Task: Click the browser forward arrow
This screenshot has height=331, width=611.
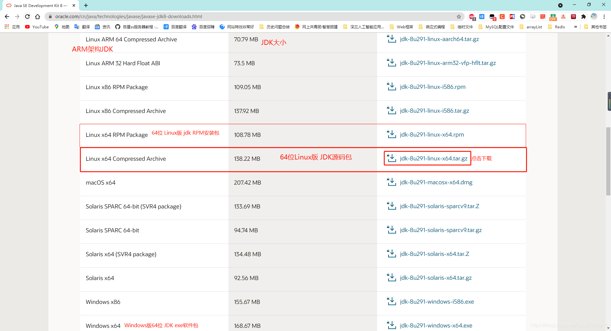Action: point(17,17)
